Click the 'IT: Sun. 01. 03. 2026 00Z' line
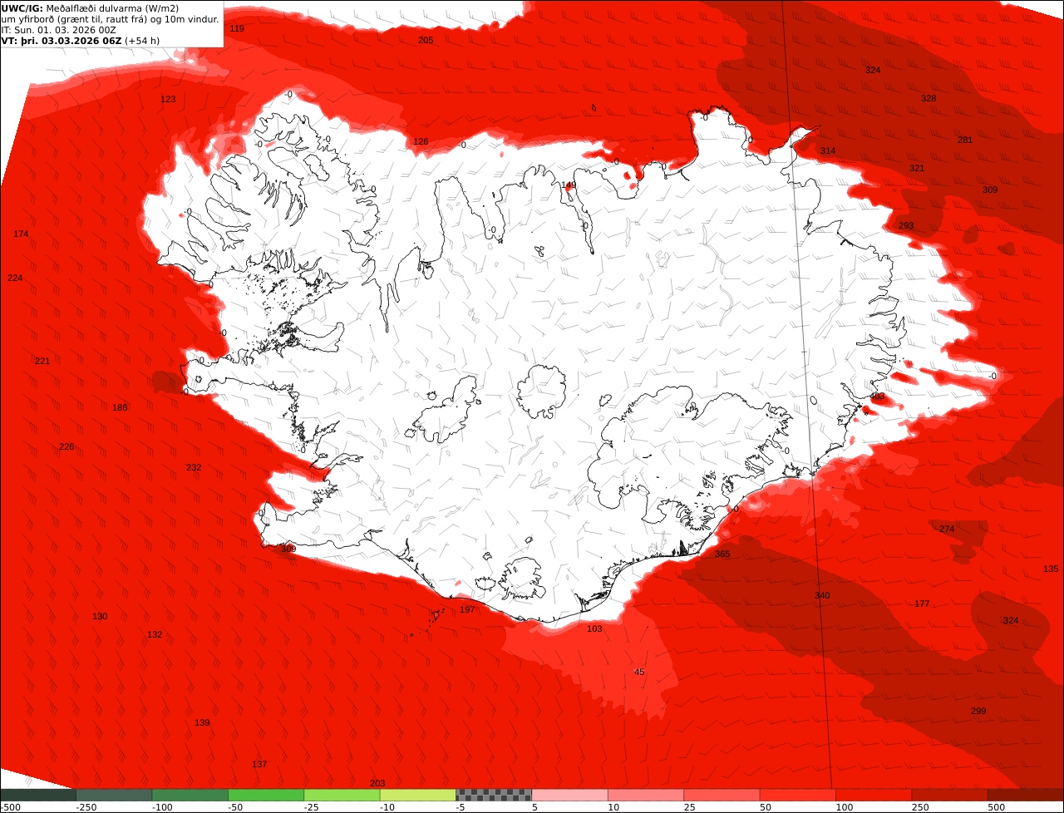This screenshot has width=1064, height=813. coord(59,30)
